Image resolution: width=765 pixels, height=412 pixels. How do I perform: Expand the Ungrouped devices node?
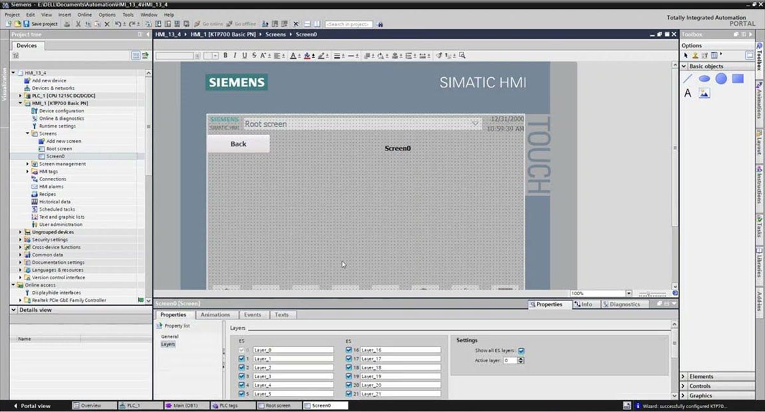(x=20, y=232)
